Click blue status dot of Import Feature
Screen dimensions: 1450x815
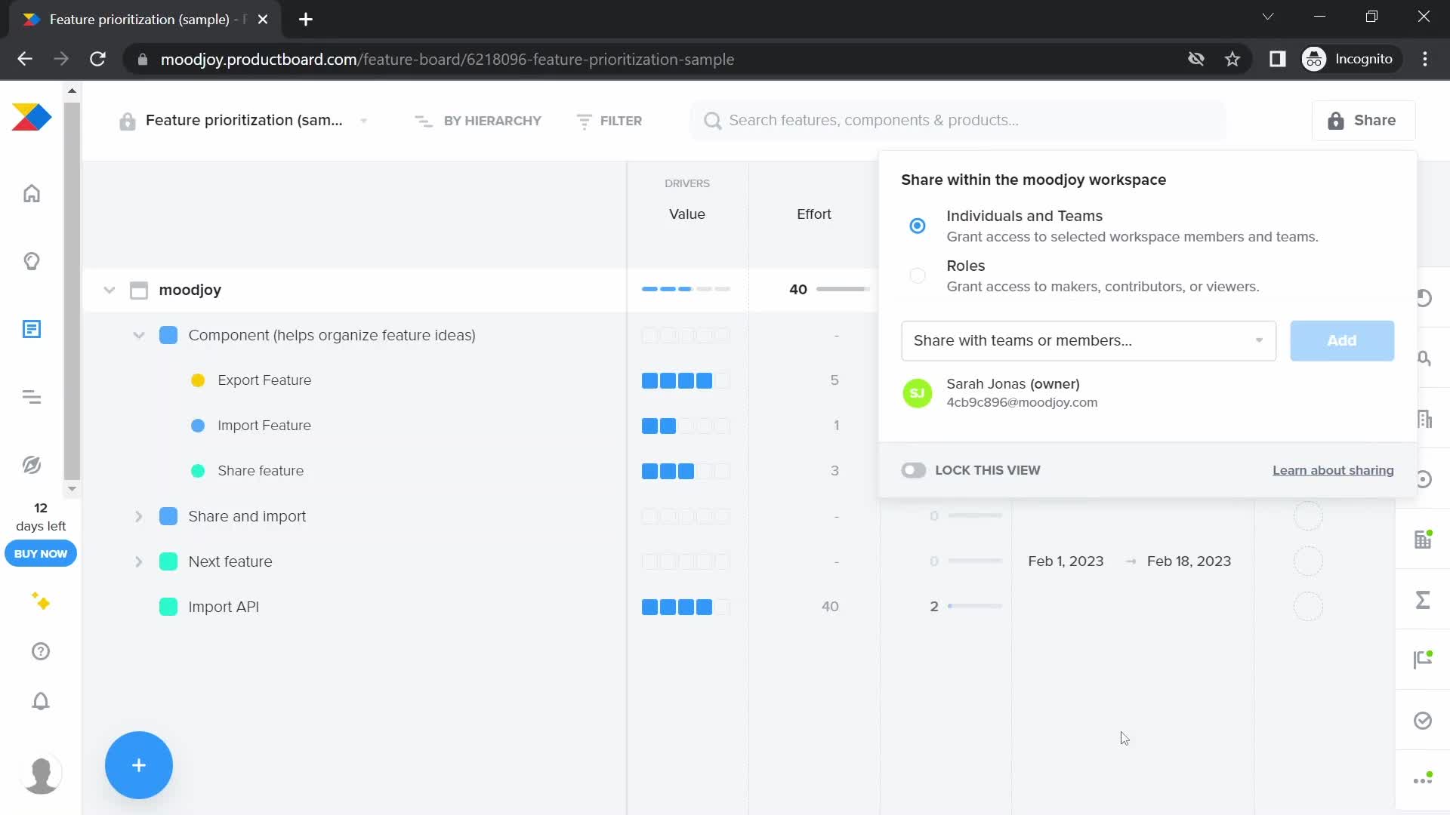[198, 426]
